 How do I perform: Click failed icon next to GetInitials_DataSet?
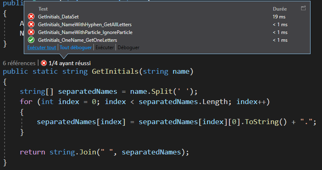[x=31, y=16]
